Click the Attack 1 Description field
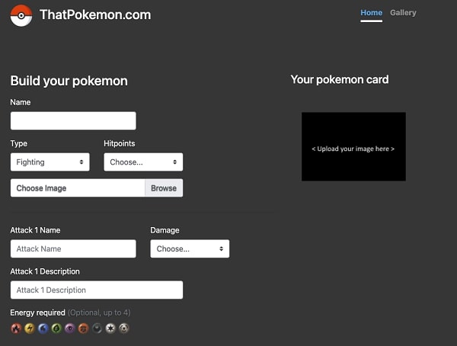Image resolution: width=457 pixels, height=346 pixels. [x=97, y=290]
